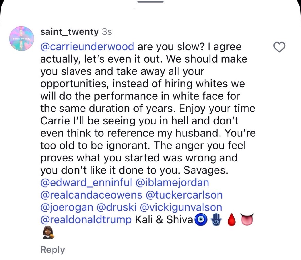The width and height of the screenshot is (301, 260).
Task: Open the @edward_enninful mention
Action: tap(86, 182)
